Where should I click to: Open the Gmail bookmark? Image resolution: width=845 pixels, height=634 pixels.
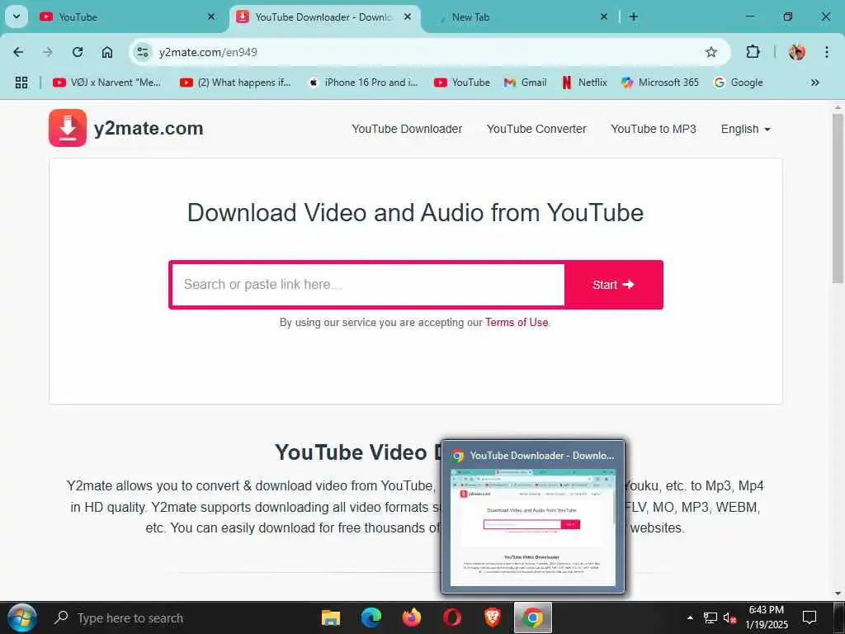tap(525, 83)
